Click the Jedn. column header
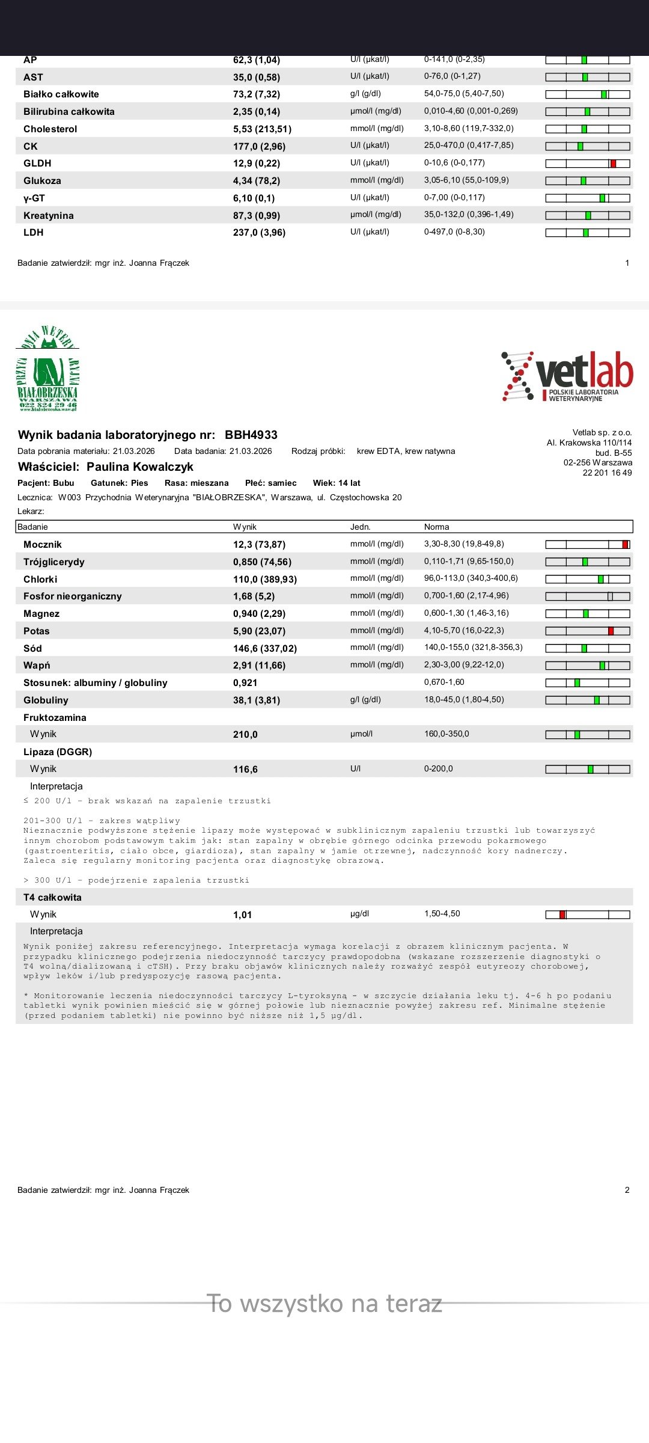Viewport: 649px width, 1443px height. coord(361,527)
